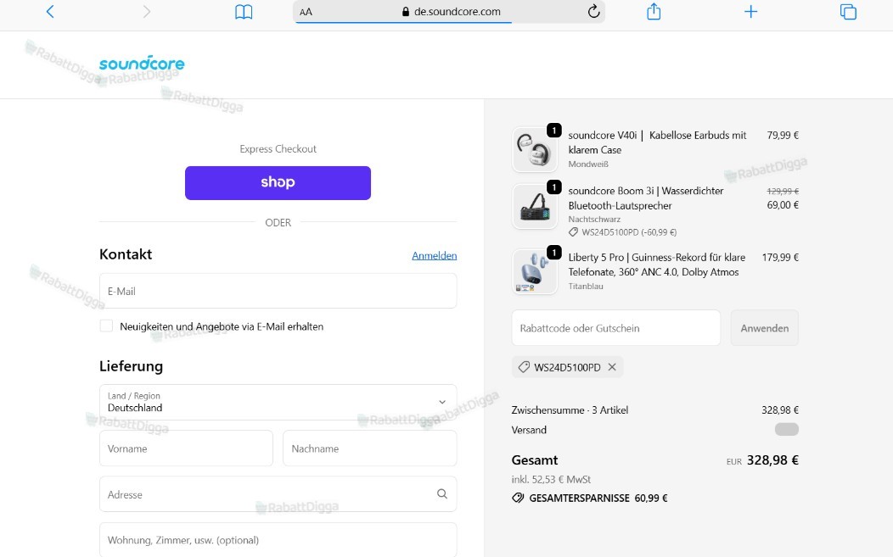Click the Express Checkout heading
This screenshot has height=557, width=893.
coord(278,148)
